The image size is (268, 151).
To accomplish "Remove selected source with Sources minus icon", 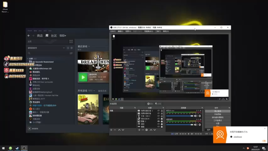I will pyautogui.click(x=143, y=130).
